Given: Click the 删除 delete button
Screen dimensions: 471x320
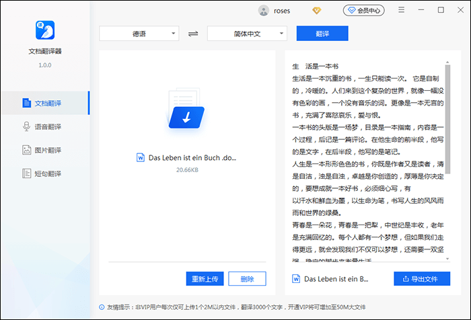Looking at the screenshot, I should 247,279.
